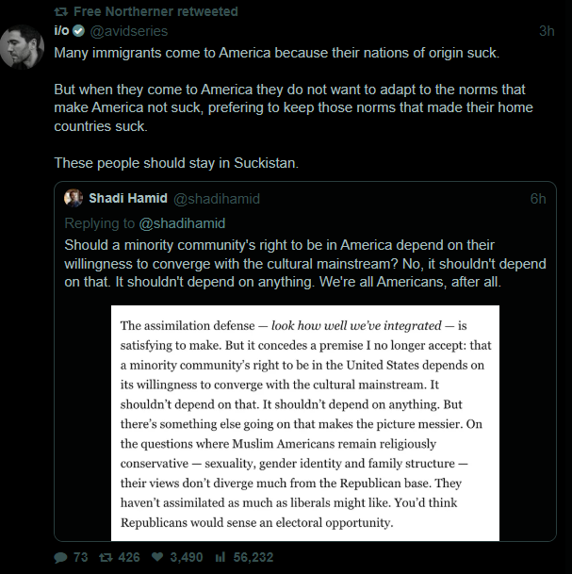Click the @shadihamid mention after Replying to
572x574 pixels.
(x=183, y=223)
